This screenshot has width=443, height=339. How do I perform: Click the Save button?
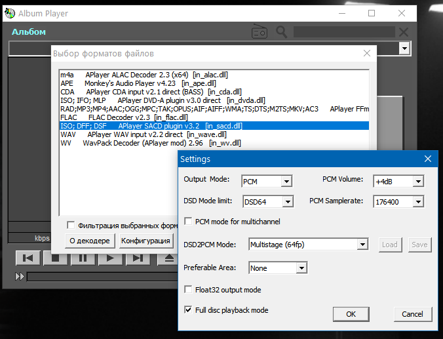pos(419,245)
